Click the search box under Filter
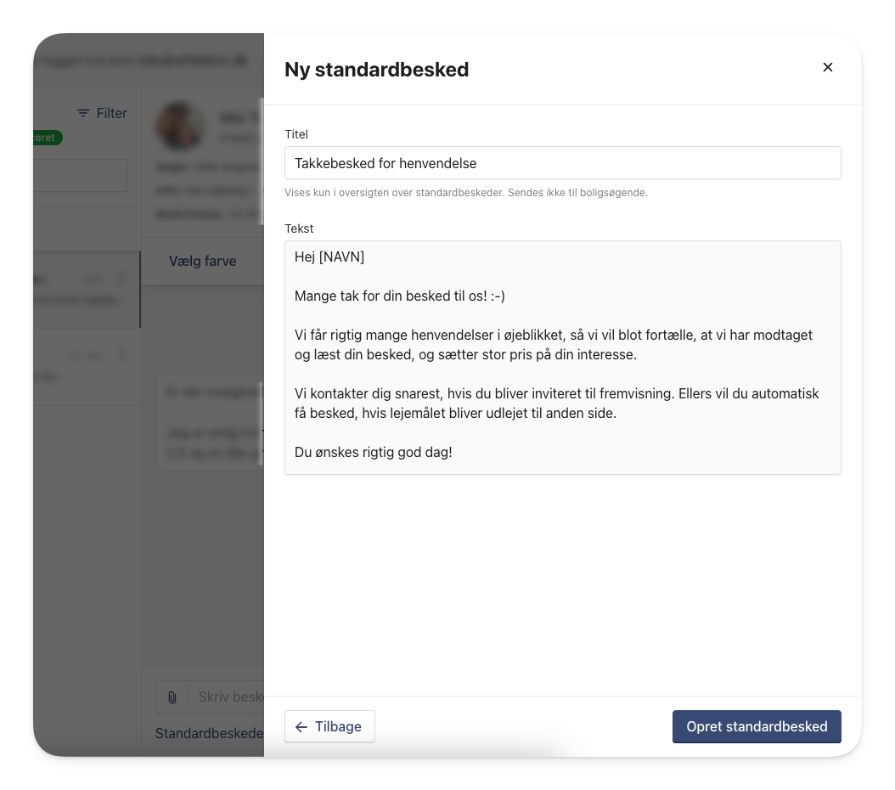Viewport: 895px width, 790px height. click(80, 175)
